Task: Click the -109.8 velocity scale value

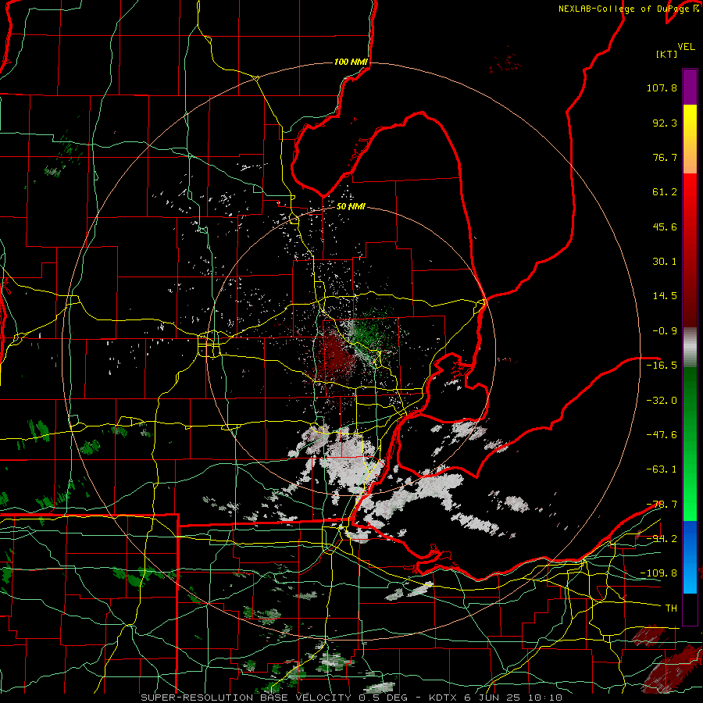Action: tap(658, 573)
